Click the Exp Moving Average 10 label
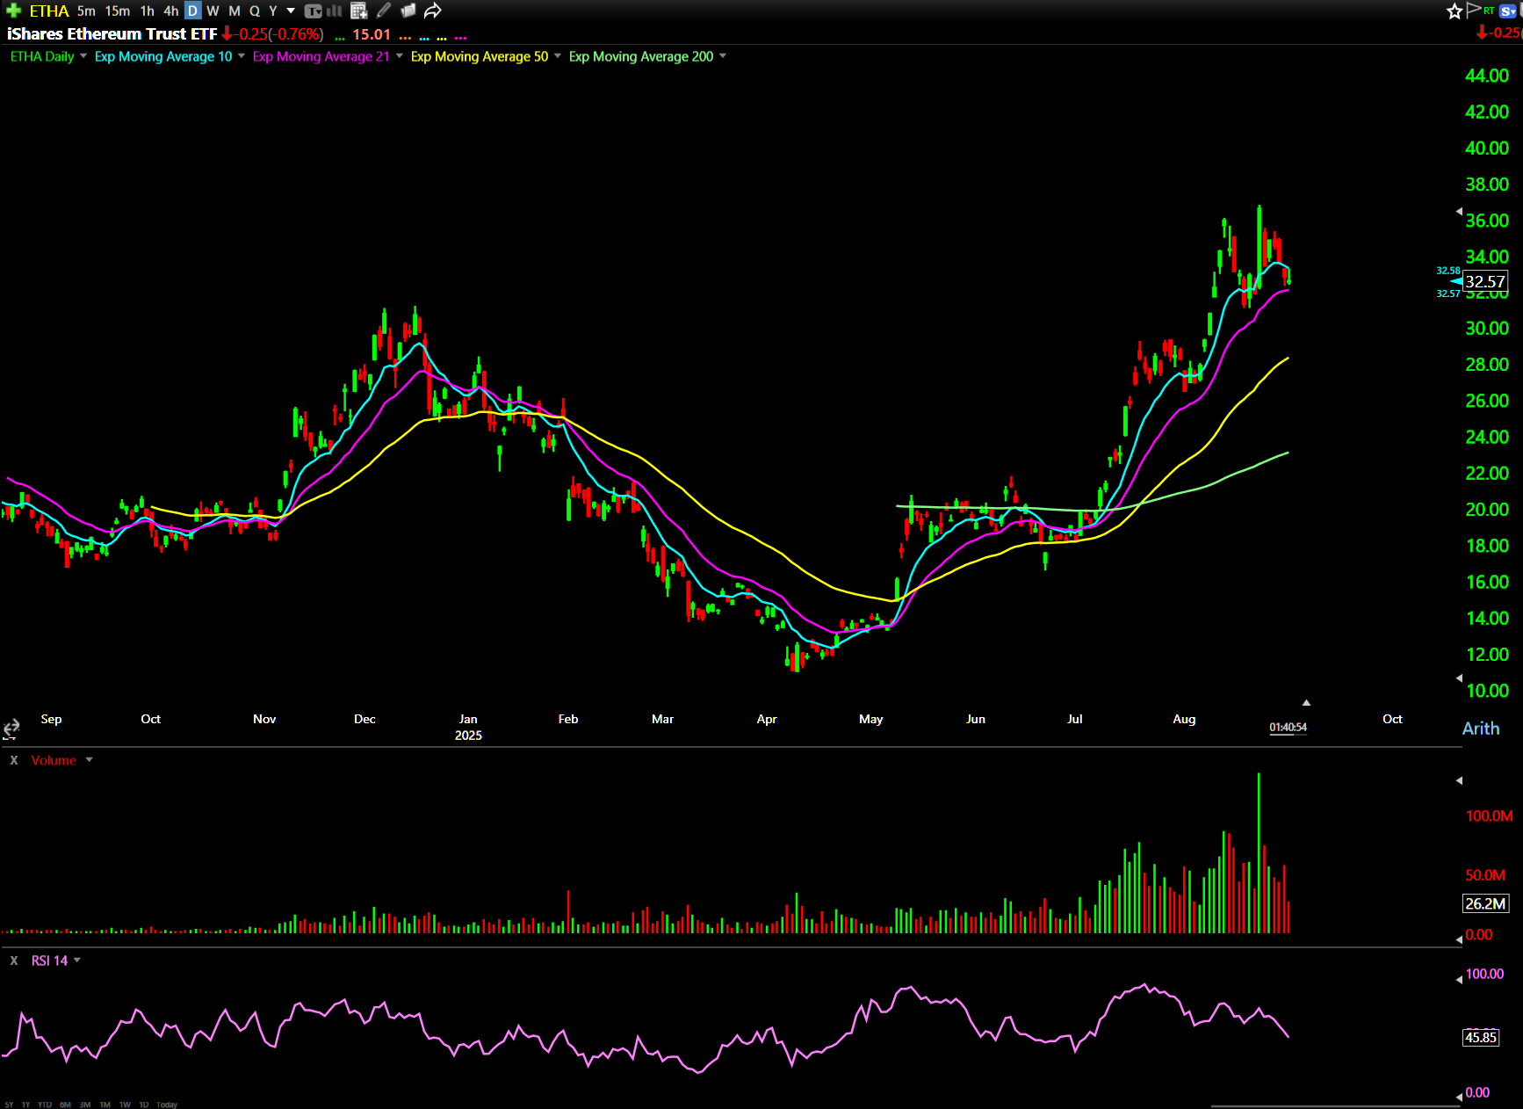This screenshot has width=1523, height=1109. pyautogui.click(x=163, y=56)
